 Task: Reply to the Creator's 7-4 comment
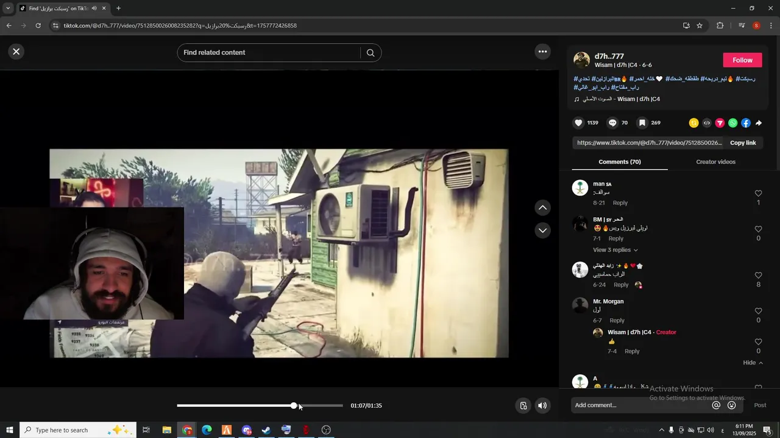tap(632, 352)
